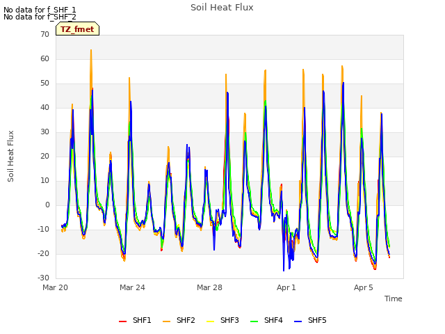
Task: Toggle the SHF1 legend entry
Action: click(135, 321)
